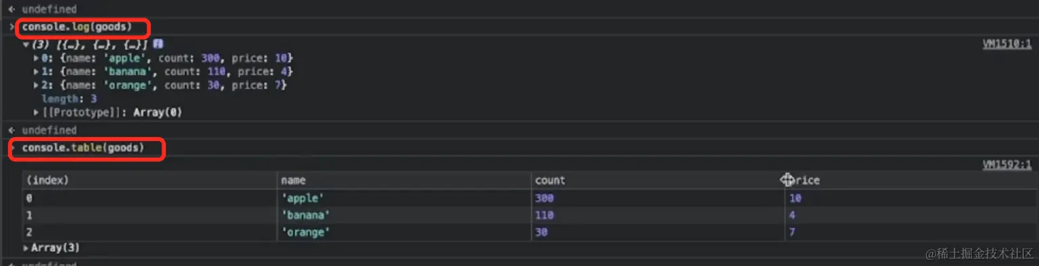Sort table by the name column header
1039x266 pixels.
[404, 180]
